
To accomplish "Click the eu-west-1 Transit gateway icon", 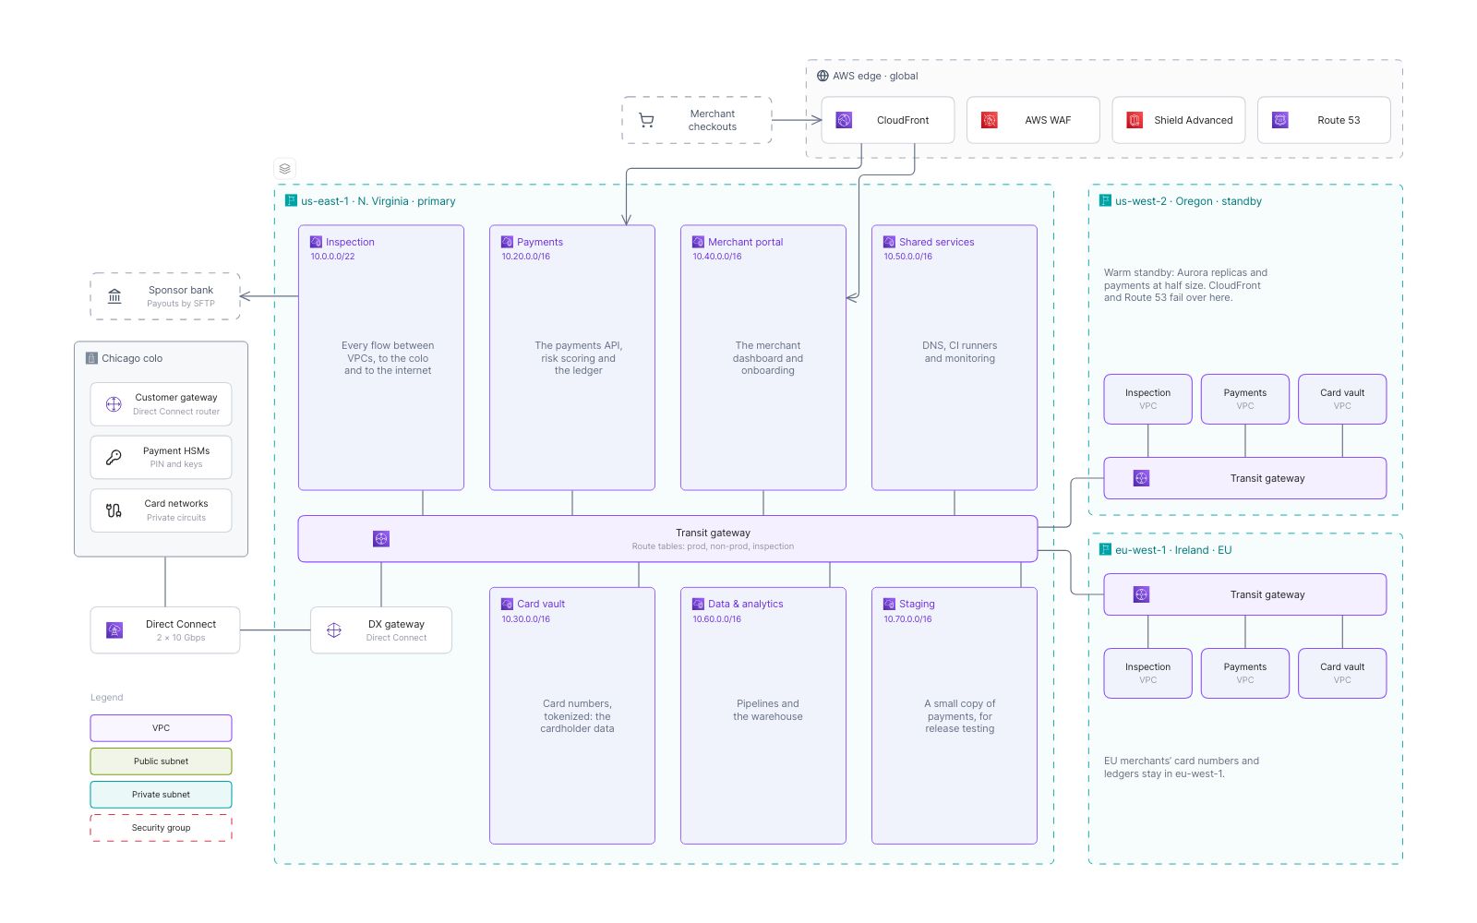I will pos(1141,594).
